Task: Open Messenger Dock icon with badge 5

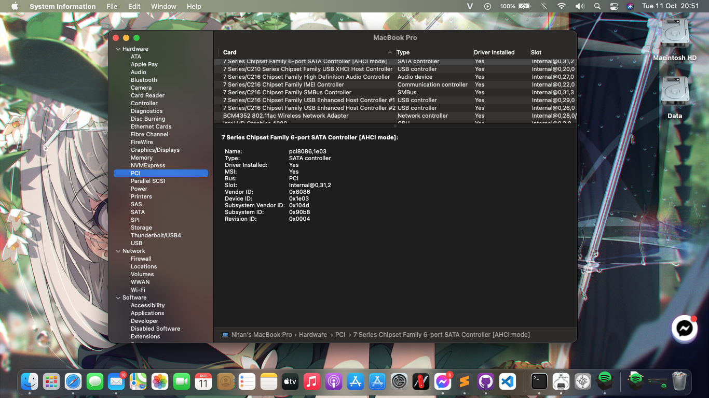Action: 443,382
